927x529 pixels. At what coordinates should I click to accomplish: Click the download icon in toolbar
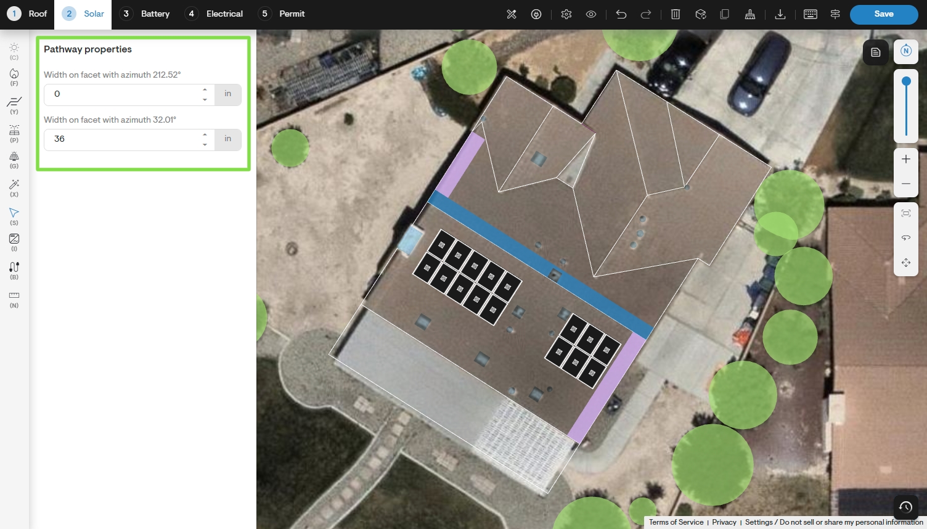[780, 14]
